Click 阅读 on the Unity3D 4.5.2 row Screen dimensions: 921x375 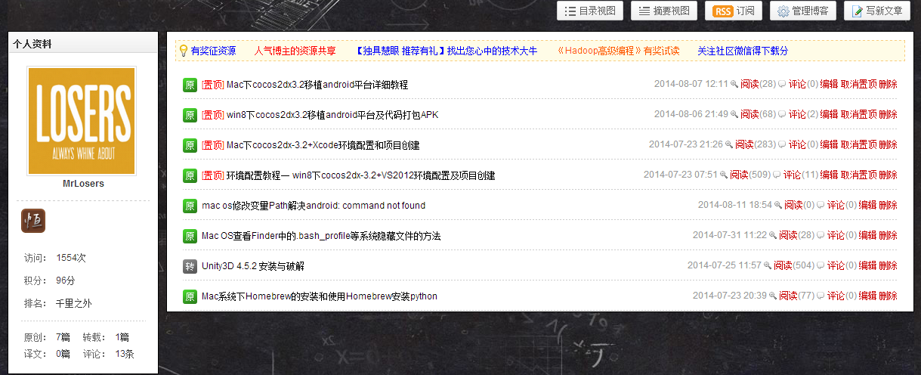pos(783,265)
